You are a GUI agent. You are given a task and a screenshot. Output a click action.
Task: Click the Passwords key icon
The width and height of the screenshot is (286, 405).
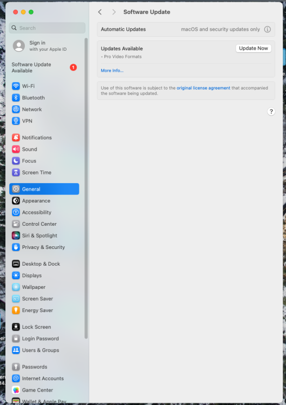tap(16, 367)
